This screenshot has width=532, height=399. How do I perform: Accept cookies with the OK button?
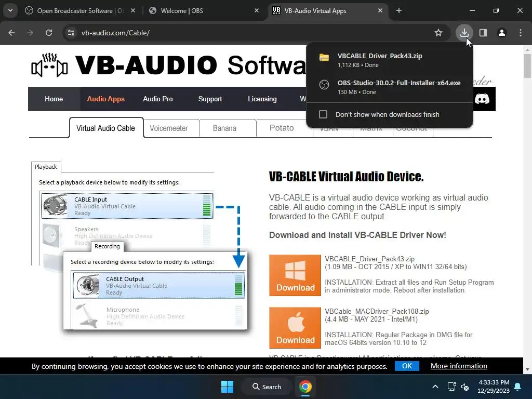pyautogui.click(x=407, y=366)
